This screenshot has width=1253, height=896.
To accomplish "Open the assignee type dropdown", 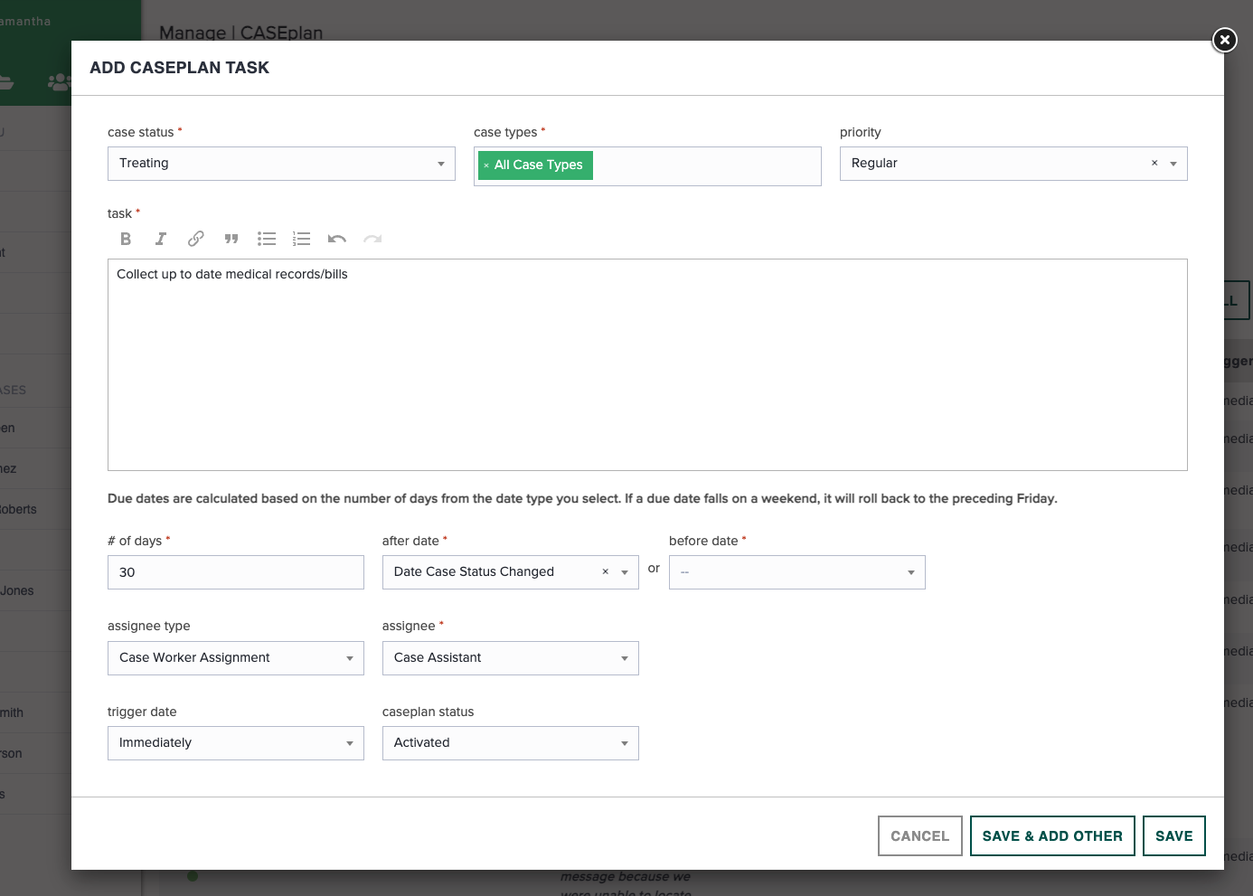I will click(x=235, y=658).
